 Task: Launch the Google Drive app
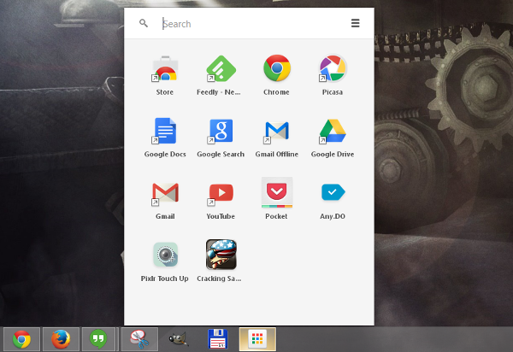pyautogui.click(x=333, y=131)
